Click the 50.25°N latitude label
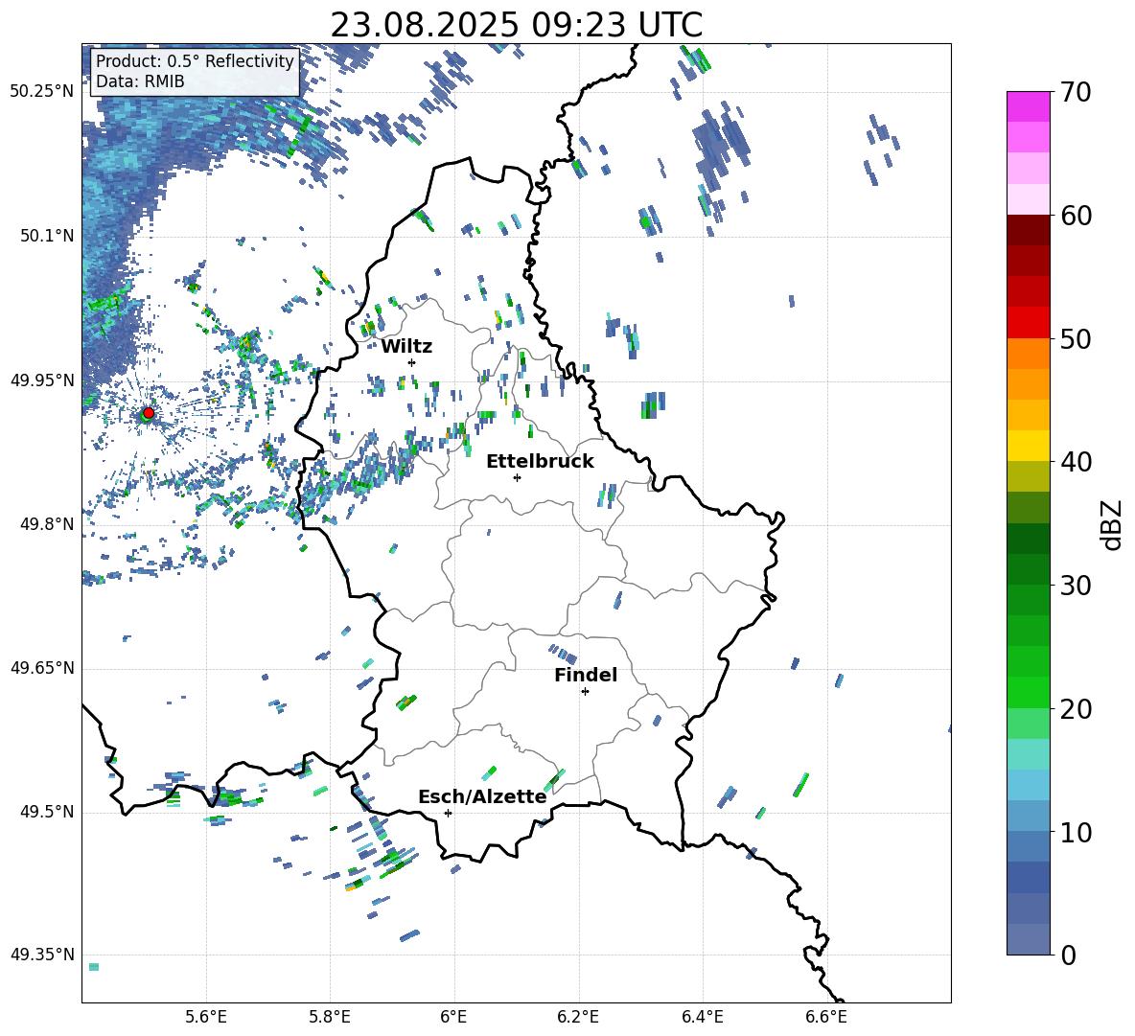This screenshot has height=1036, width=1135. [41, 92]
